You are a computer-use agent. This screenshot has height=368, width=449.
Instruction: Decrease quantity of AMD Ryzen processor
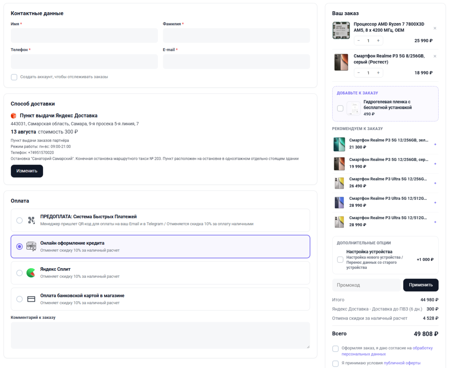(359, 41)
